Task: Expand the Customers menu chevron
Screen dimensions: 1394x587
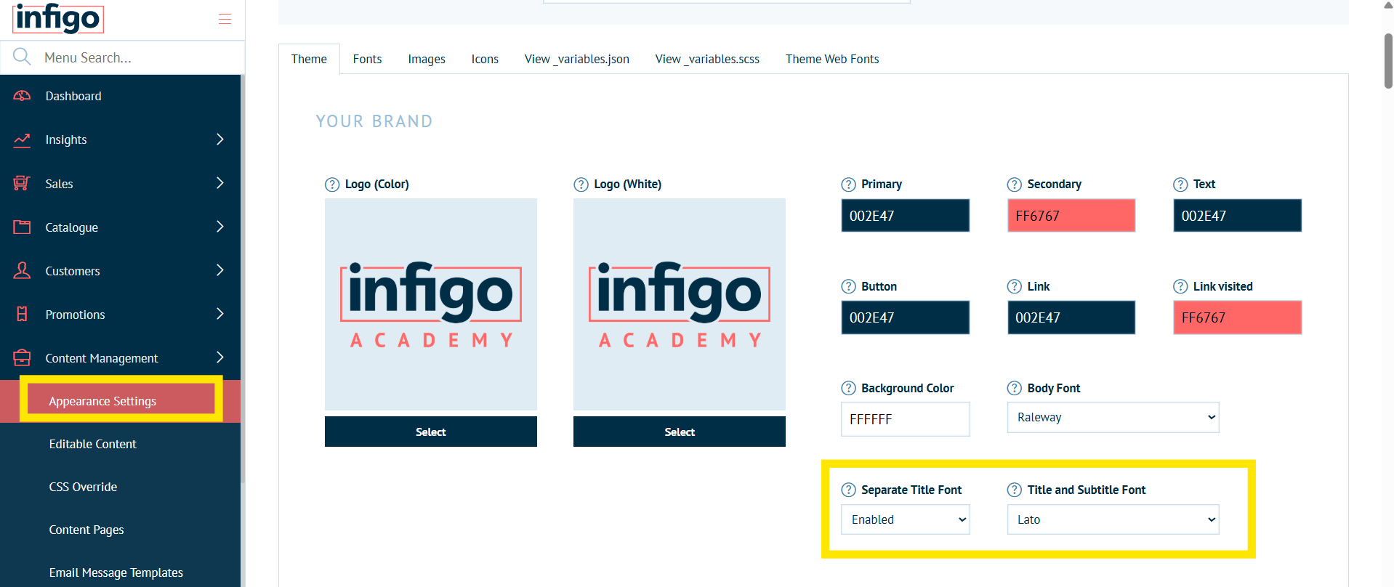Action: click(220, 270)
